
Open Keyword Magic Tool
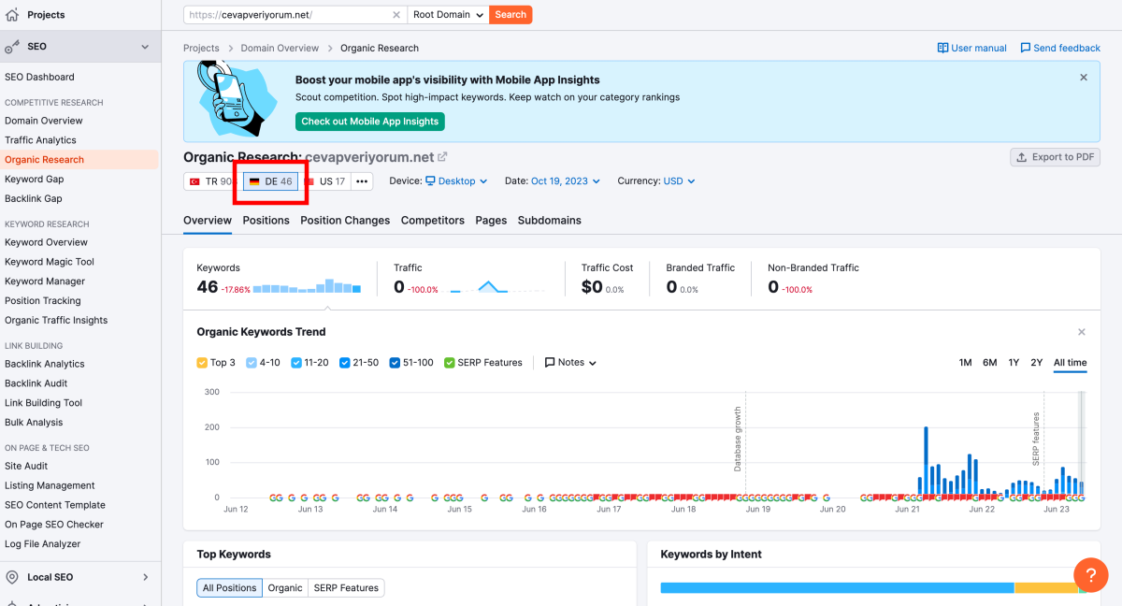click(x=50, y=262)
